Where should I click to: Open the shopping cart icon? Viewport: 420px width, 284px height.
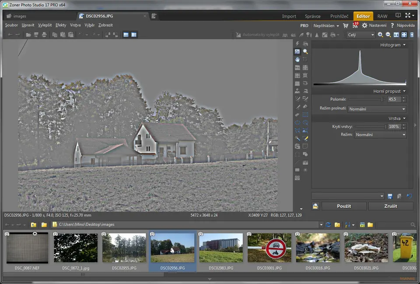coord(346,26)
